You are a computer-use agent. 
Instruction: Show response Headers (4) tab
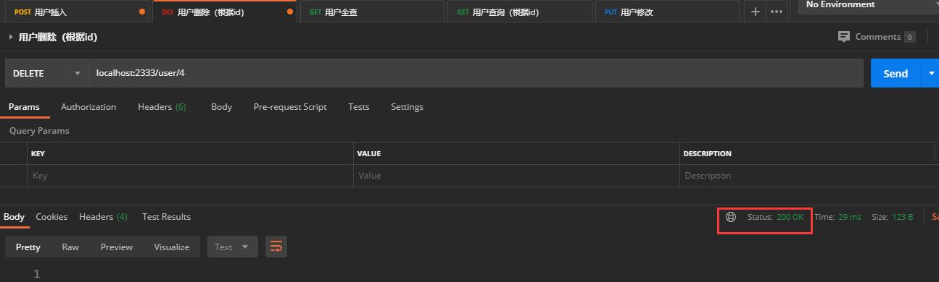coord(103,217)
